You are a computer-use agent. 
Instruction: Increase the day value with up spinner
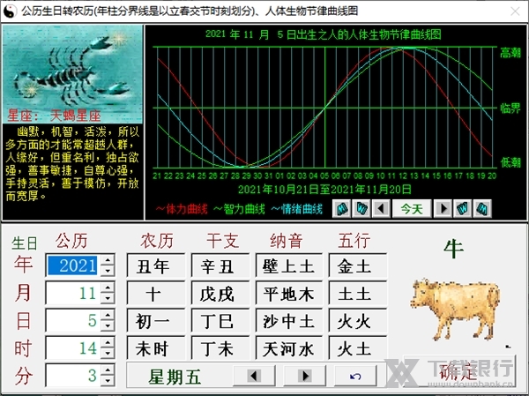(108, 315)
